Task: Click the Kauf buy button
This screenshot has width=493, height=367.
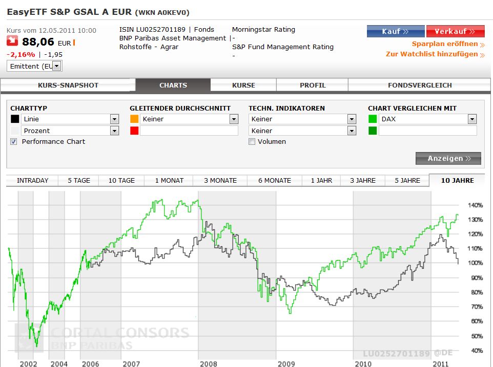Action: [396, 31]
